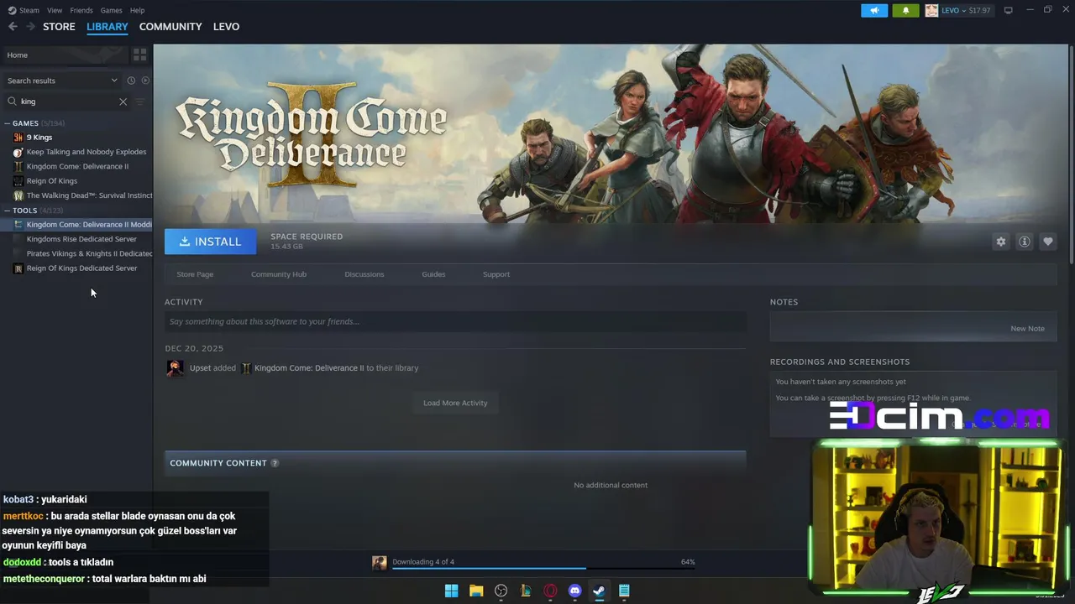The width and height of the screenshot is (1075, 604).
Task: Select Reign Of Kings Dedicated Server
Action: tap(81, 268)
